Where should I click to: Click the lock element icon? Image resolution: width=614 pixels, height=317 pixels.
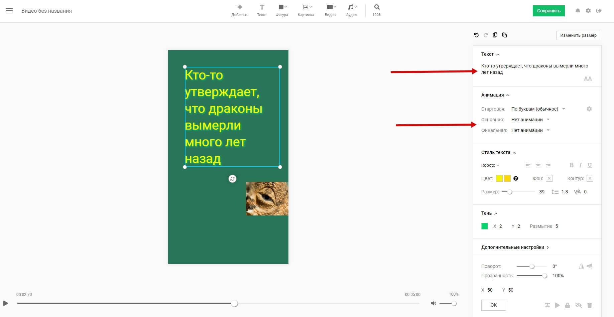pyautogui.click(x=568, y=305)
